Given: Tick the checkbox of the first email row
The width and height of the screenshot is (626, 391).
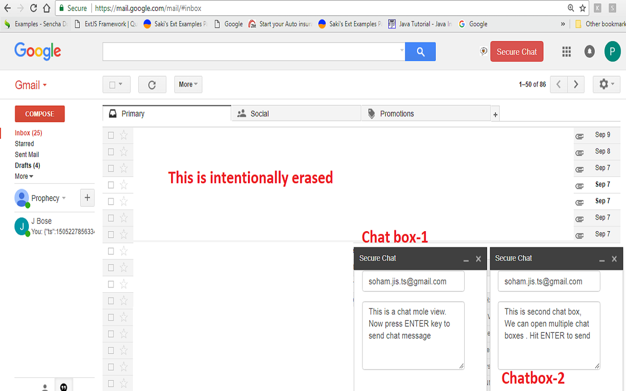Looking at the screenshot, I should tap(111, 135).
